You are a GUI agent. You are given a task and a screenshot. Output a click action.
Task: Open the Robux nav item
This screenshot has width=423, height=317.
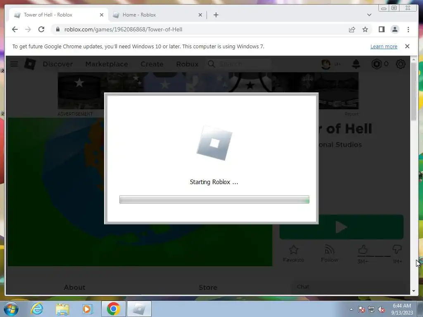tap(187, 64)
